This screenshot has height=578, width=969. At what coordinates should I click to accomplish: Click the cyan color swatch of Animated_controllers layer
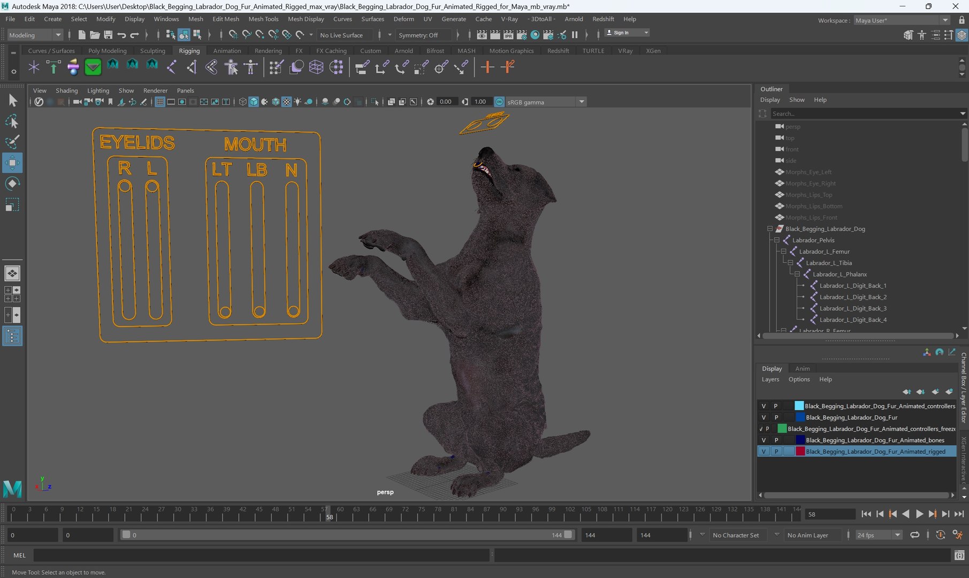tap(799, 406)
